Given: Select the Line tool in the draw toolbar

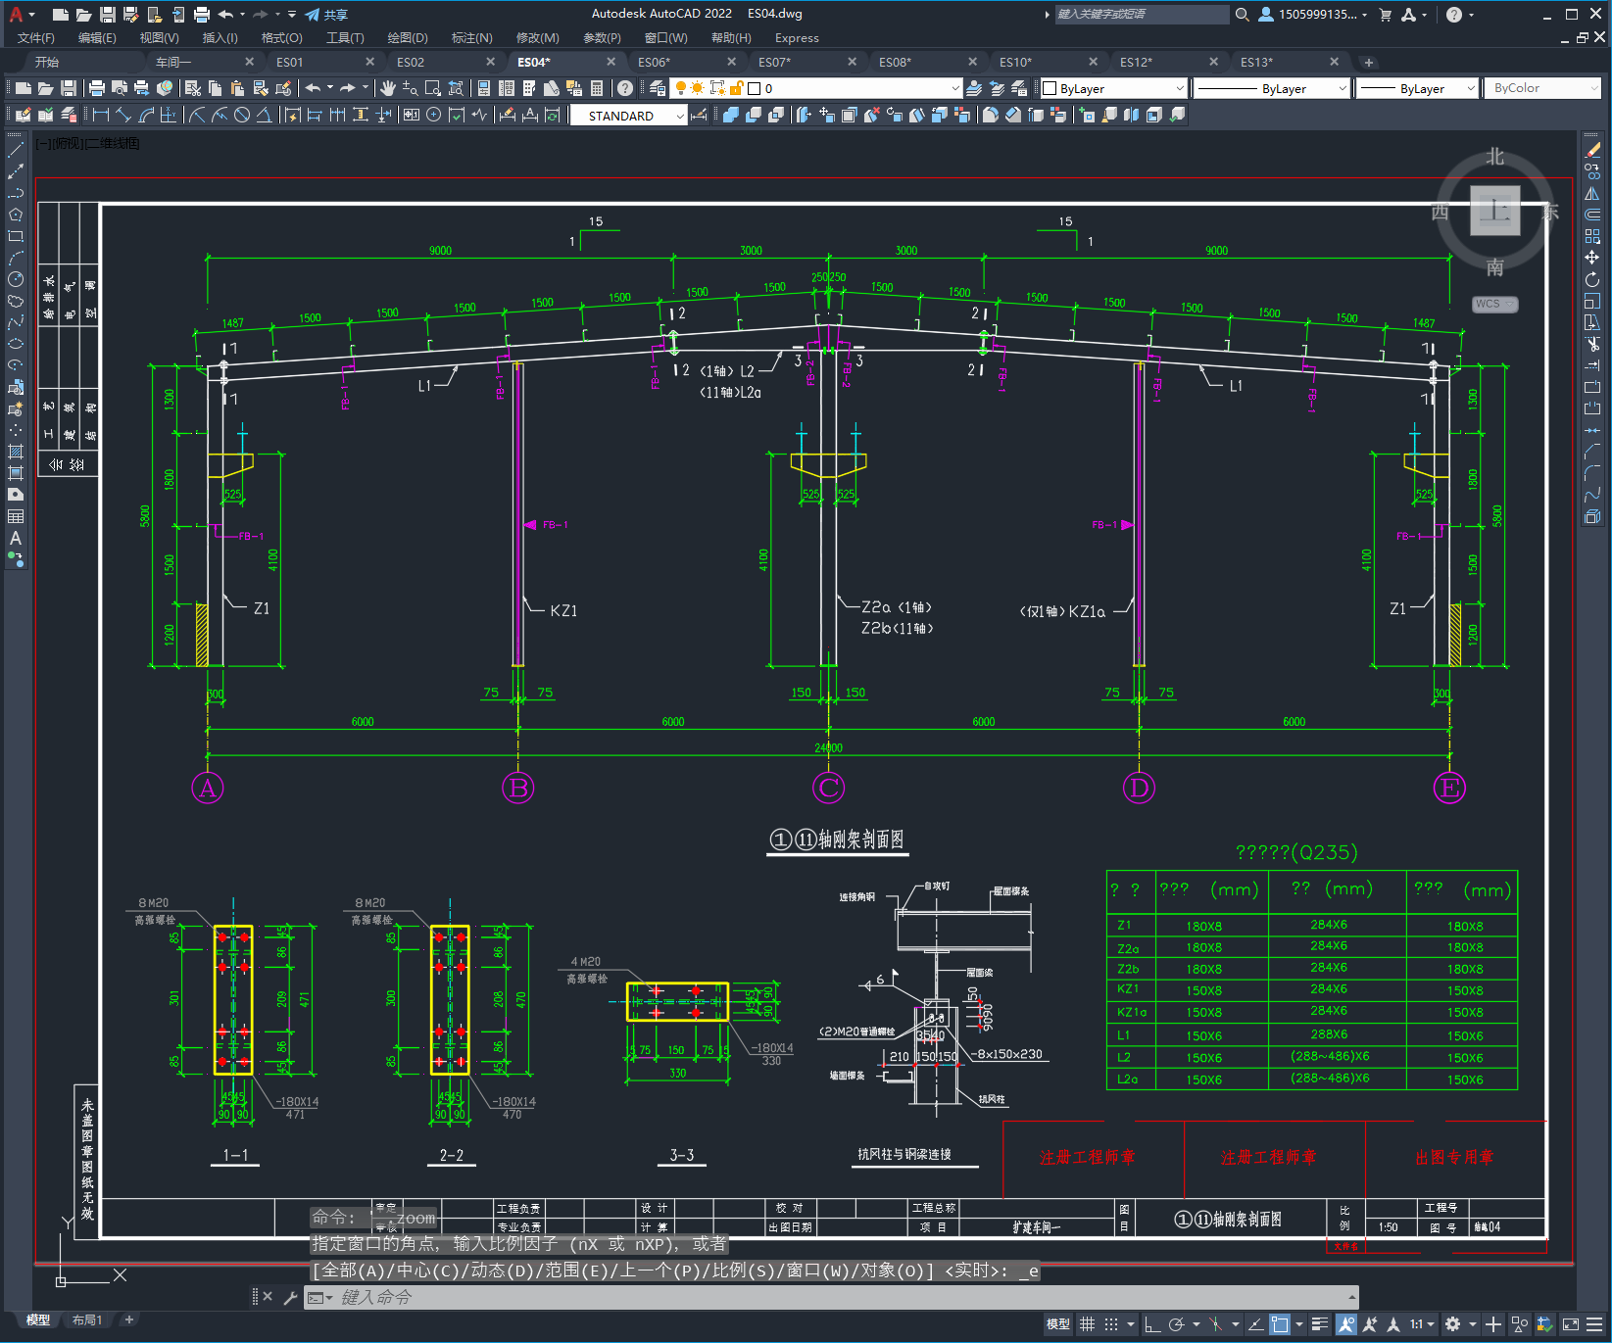Looking at the screenshot, I should (16, 151).
